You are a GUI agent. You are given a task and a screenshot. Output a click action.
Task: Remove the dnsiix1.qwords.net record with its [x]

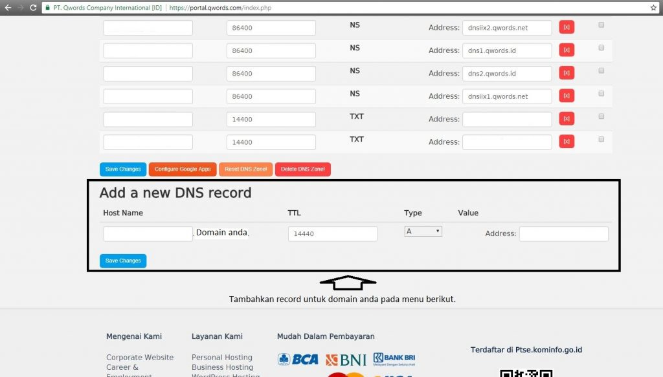click(x=567, y=95)
